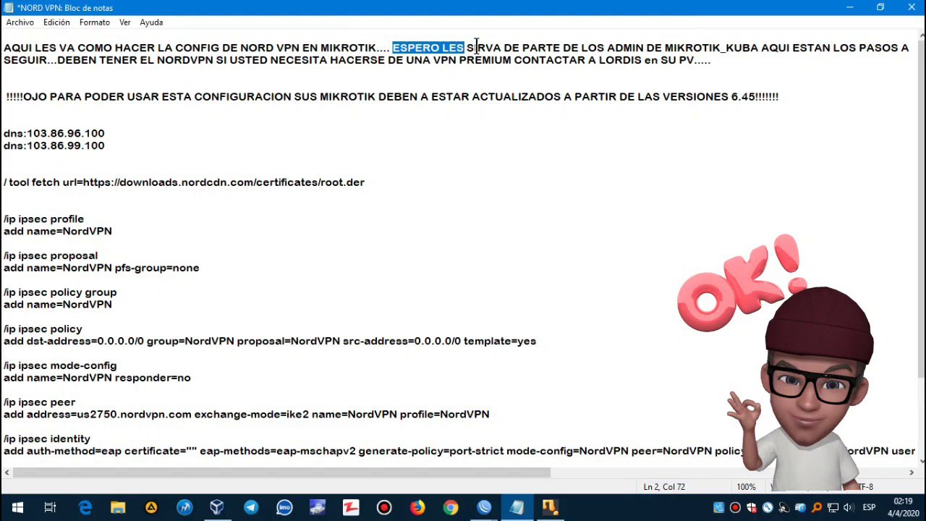
Task: Click the line dns:103.86.99.100
Action: (x=54, y=145)
